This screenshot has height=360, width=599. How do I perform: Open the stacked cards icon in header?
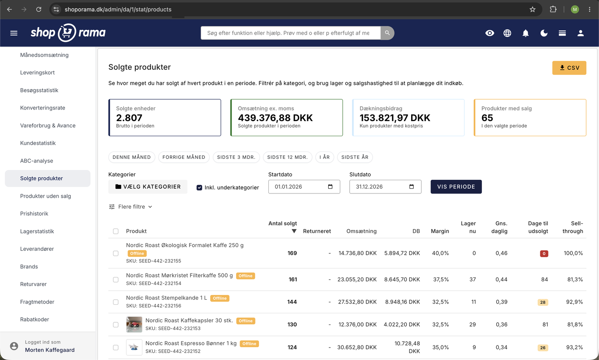(x=563, y=33)
